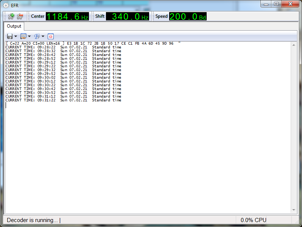Viewport: 302px width, 227px height.
Task: Click the line CURRENT TIME: 09:28:52
Action: (63, 59)
